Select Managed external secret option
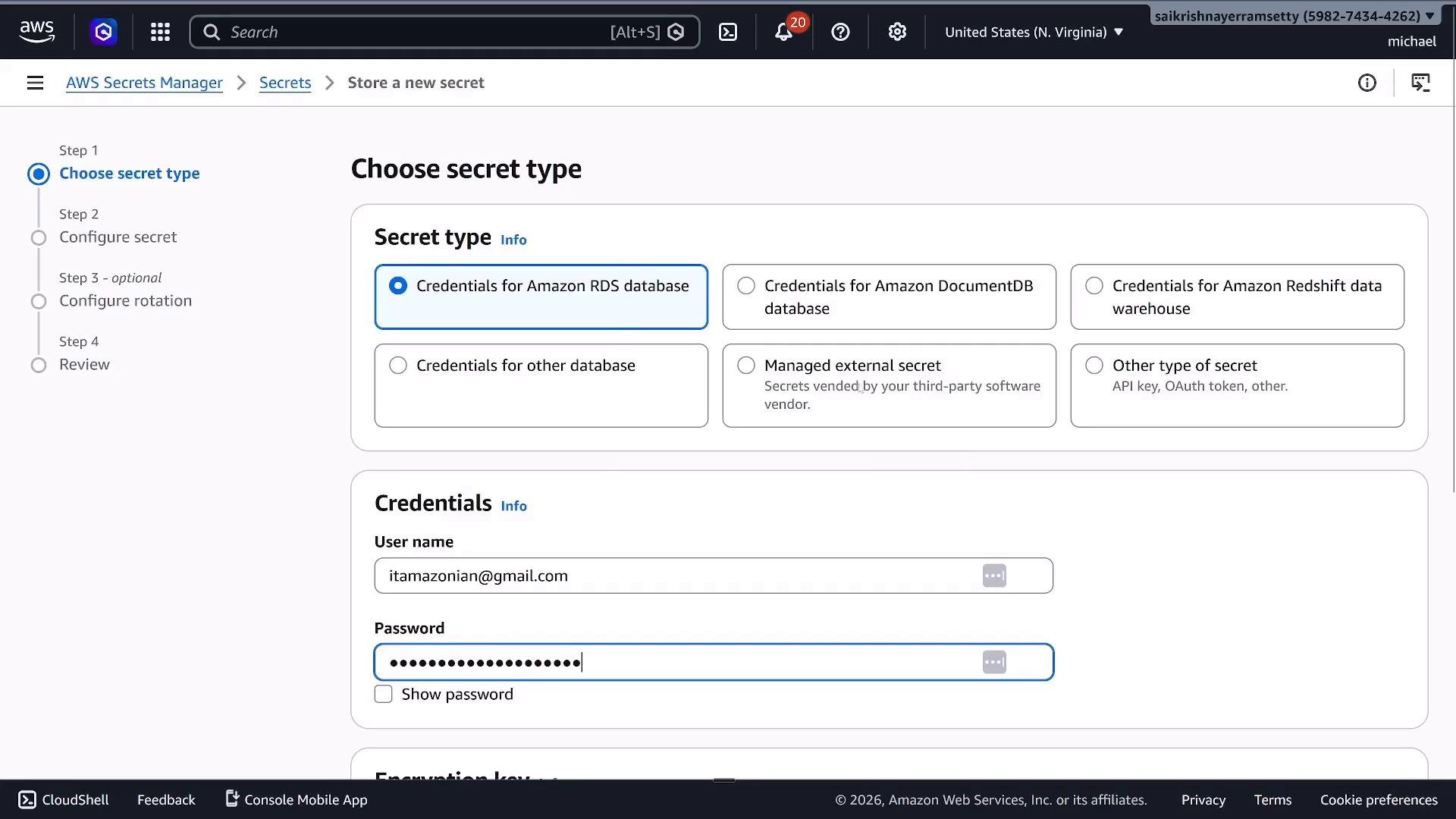Image resolution: width=1456 pixels, height=819 pixels. tap(889, 385)
